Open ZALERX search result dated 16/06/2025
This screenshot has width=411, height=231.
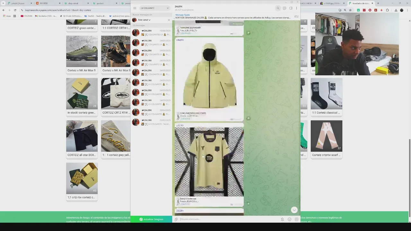click(x=152, y=32)
